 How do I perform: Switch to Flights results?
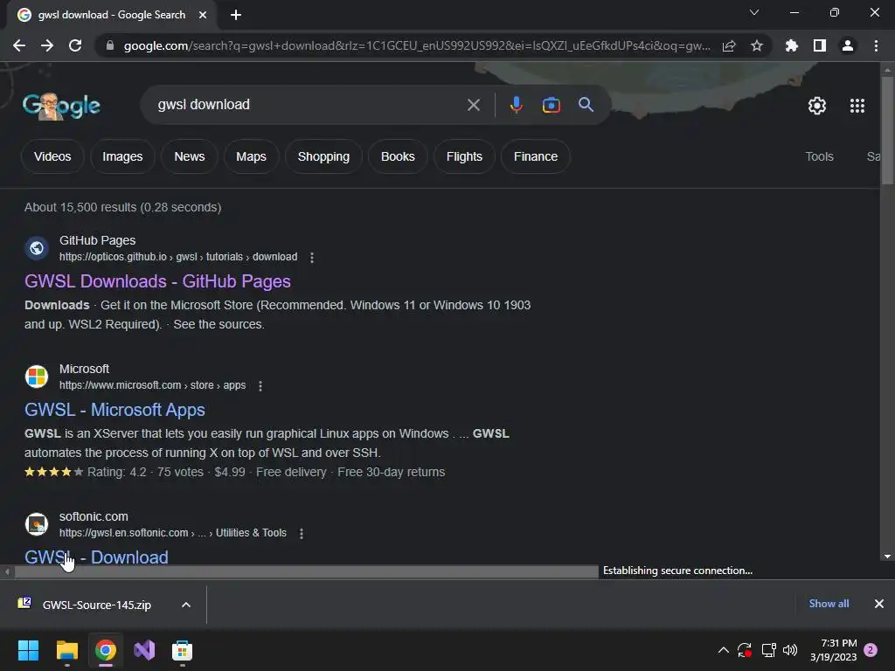[x=464, y=156]
